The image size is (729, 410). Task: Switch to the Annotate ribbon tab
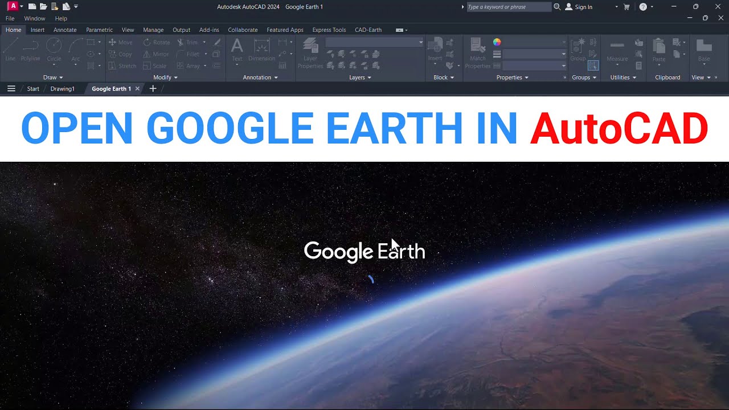[65, 30]
